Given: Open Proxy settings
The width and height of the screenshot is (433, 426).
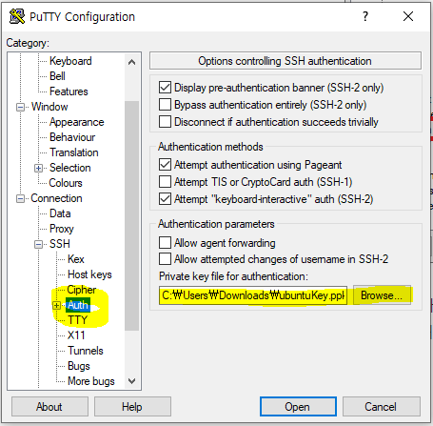Looking at the screenshot, I should [62, 229].
